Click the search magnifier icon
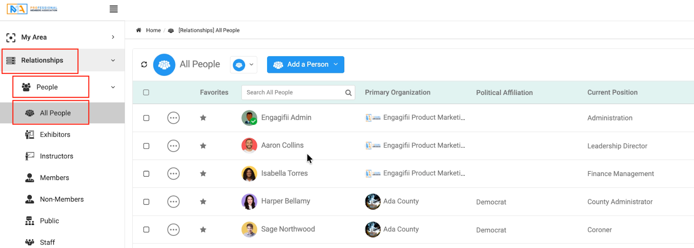 point(348,93)
